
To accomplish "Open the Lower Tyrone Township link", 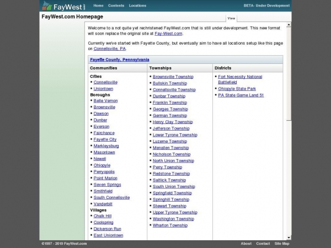I will 175,135.
